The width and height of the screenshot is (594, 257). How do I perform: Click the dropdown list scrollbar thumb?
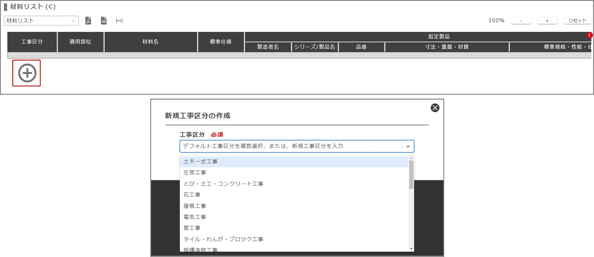point(411,174)
